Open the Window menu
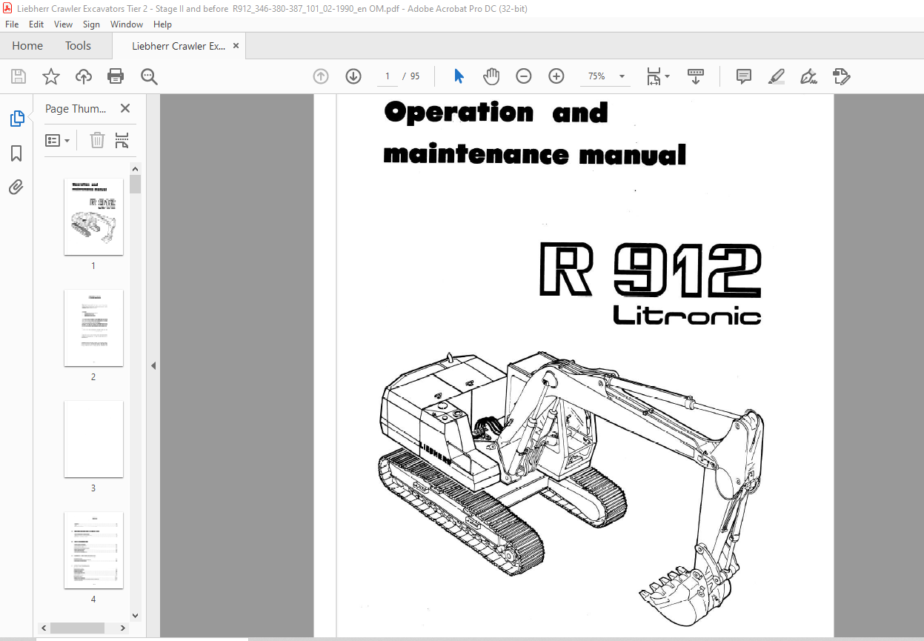924x641 pixels. pos(127,24)
